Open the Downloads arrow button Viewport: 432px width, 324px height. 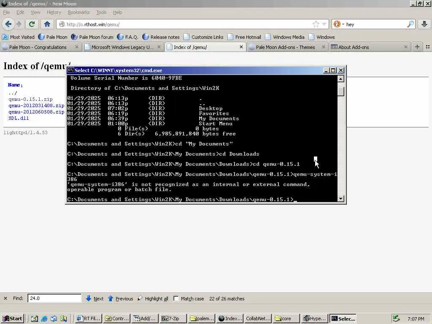coord(424,24)
